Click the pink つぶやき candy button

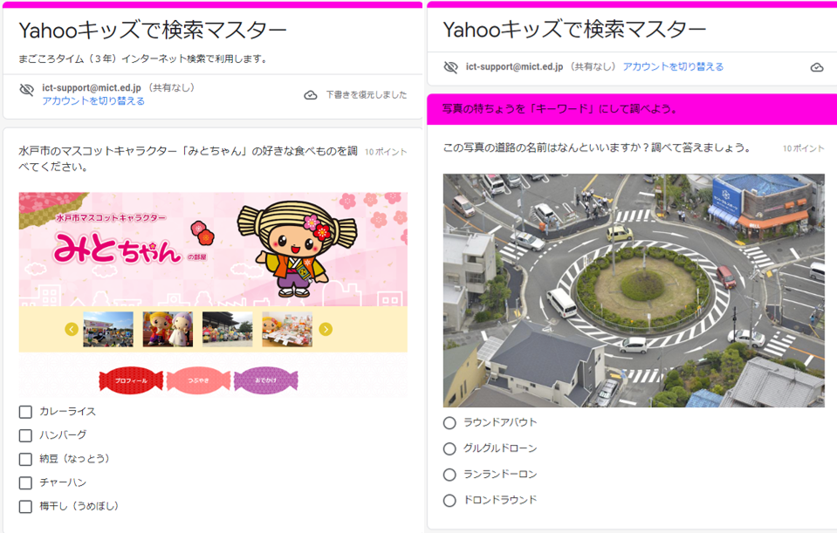click(198, 380)
